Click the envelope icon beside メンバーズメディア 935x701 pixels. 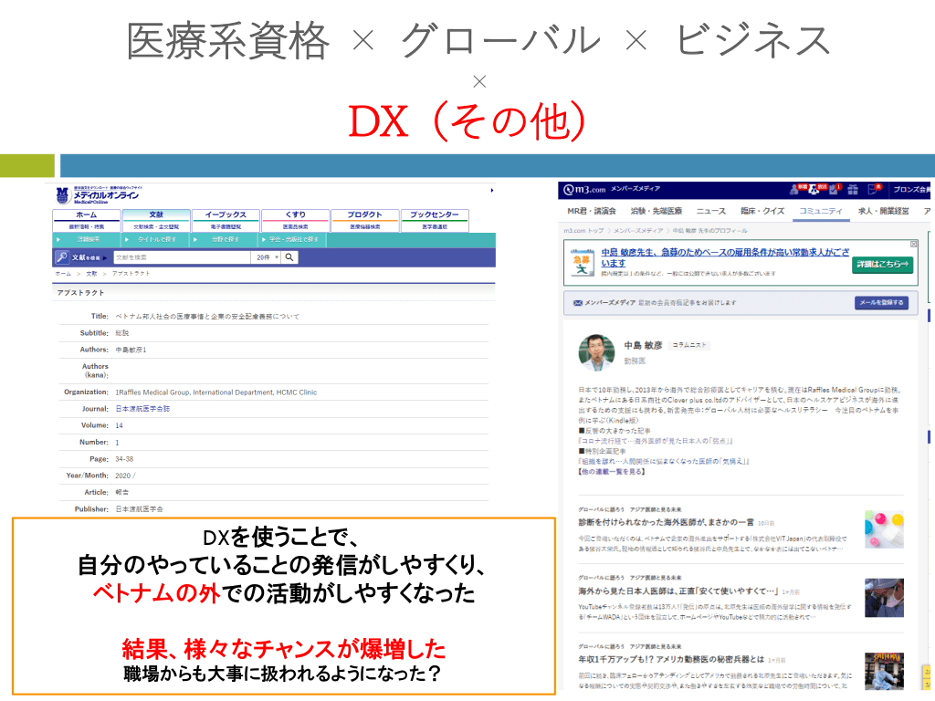point(577,303)
